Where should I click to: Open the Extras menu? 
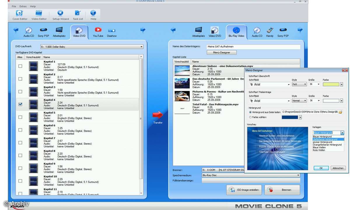(23, 6)
